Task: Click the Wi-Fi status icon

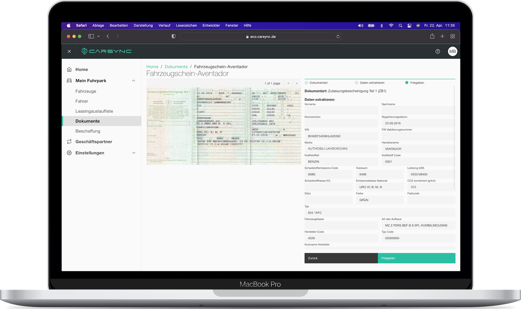Action: click(x=391, y=26)
